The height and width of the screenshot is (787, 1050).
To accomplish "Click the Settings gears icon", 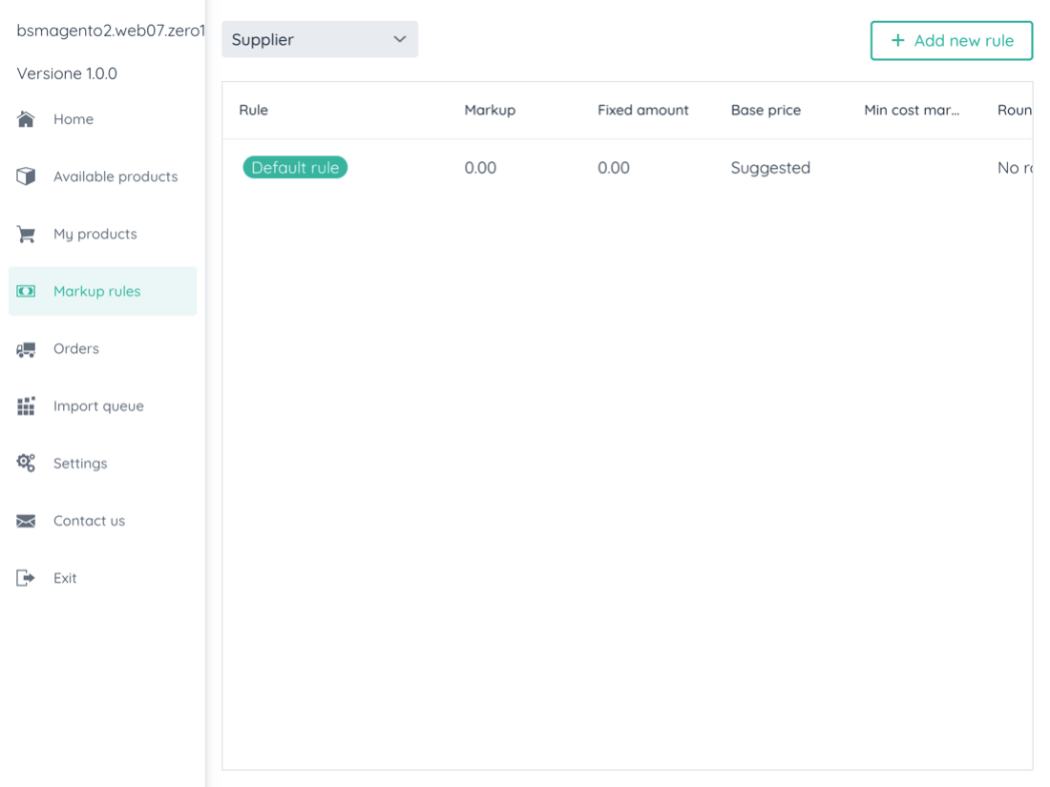I will coord(26,464).
